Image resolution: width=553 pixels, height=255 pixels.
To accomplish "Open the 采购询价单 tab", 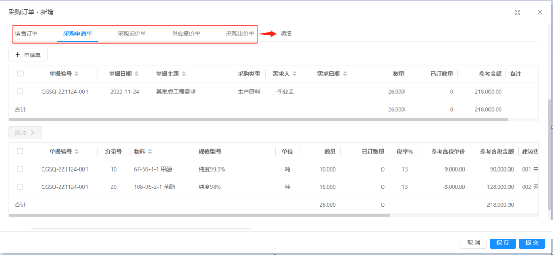I will coord(132,34).
